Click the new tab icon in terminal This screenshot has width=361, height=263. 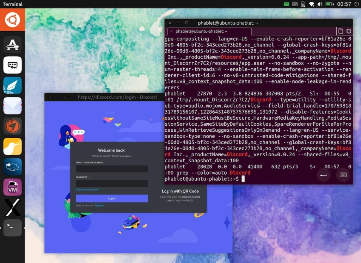click(340, 31)
